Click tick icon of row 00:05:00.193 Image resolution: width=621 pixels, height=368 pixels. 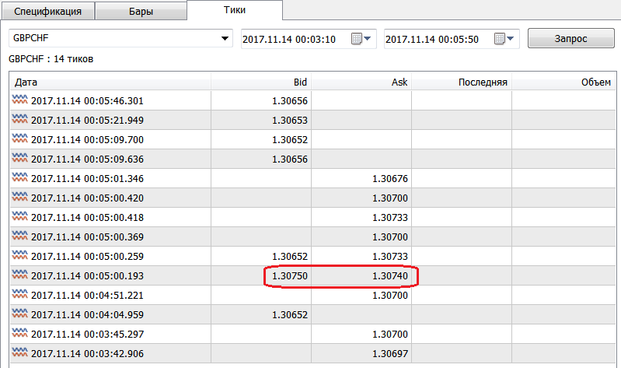[x=19, y=275]
